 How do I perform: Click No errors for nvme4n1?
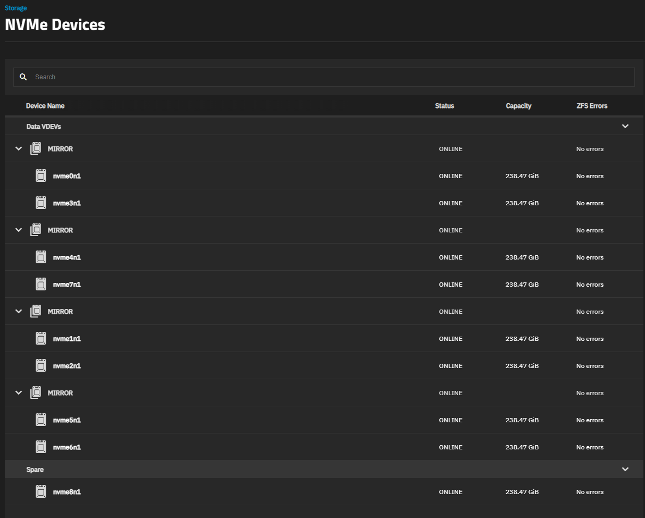click(x=590, y=257)
